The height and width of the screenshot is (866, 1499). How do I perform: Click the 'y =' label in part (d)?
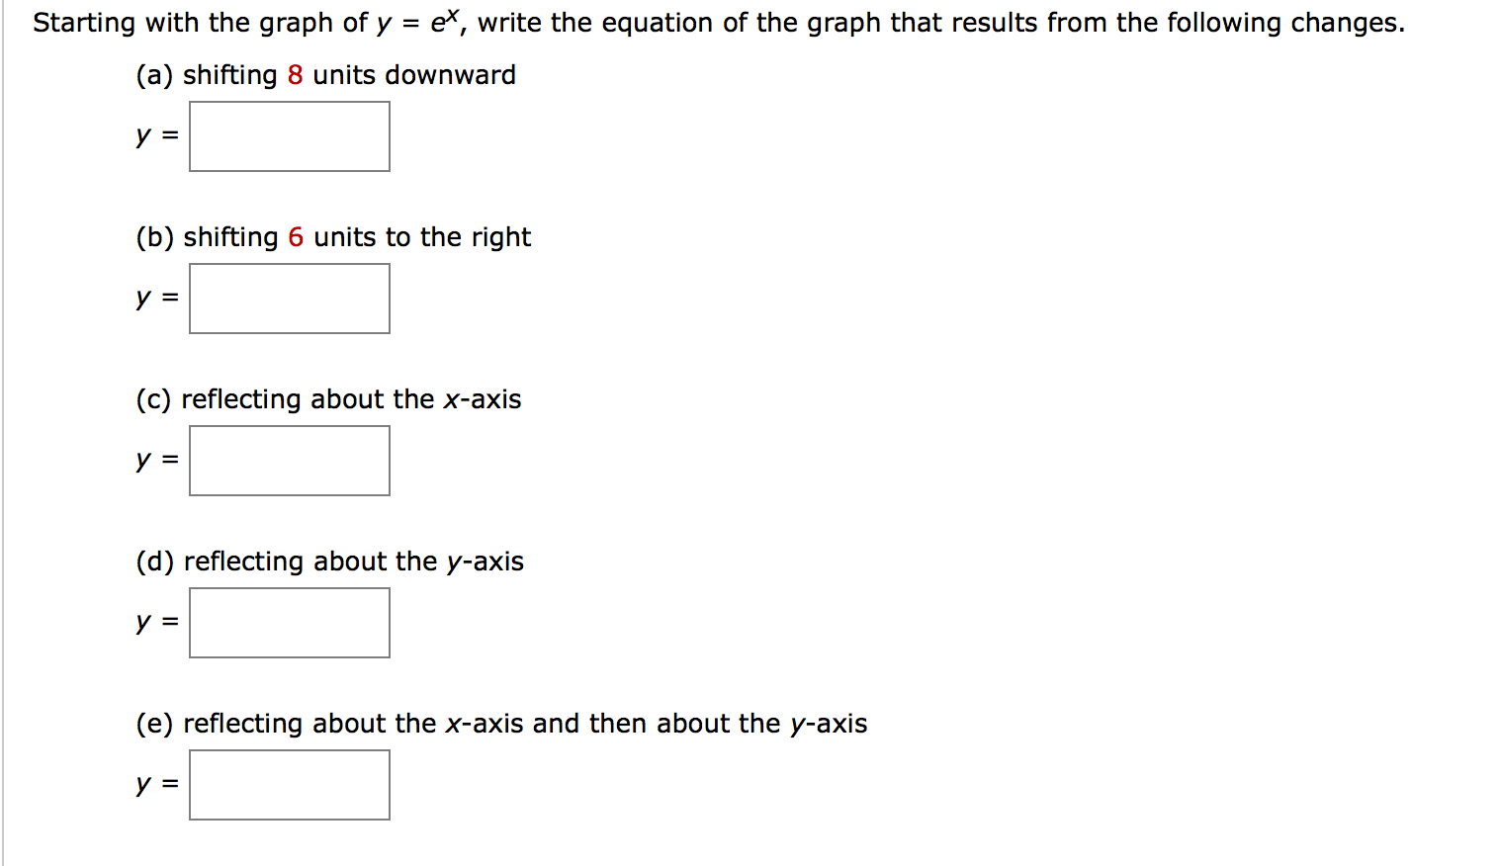tap(157, 622)
